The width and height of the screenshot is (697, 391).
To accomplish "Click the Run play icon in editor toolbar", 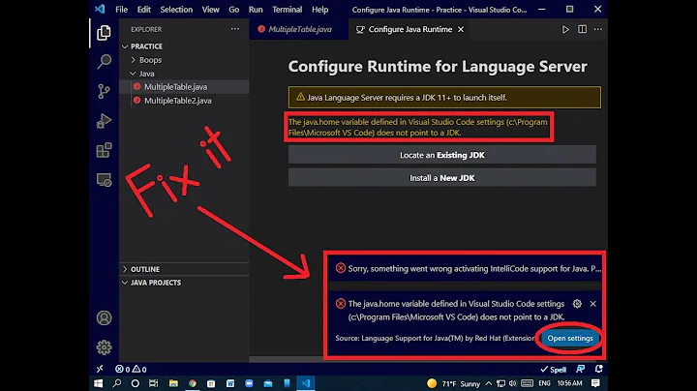I will point(565,29).
